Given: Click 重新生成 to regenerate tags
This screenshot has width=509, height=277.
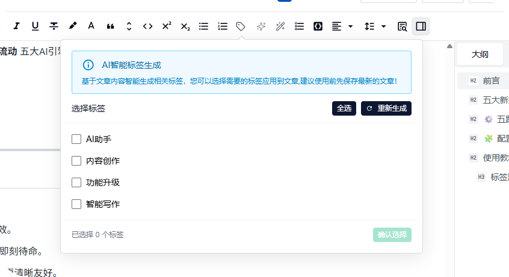Looking at the screenshot, I should pyautogui.click(x=386, y=108).
